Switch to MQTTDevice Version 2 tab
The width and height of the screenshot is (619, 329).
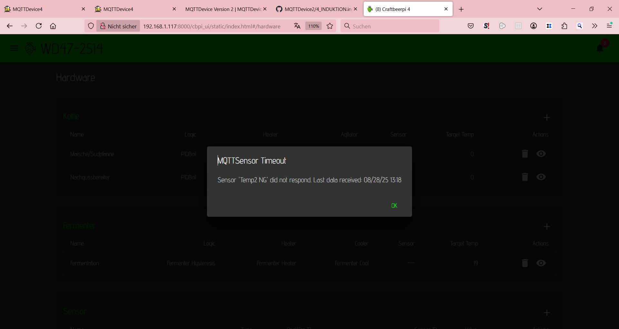point(222,9)
